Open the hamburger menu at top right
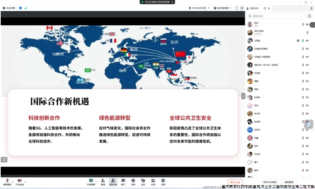This screenshot has width=315, height=189. (x=311, y=8)
